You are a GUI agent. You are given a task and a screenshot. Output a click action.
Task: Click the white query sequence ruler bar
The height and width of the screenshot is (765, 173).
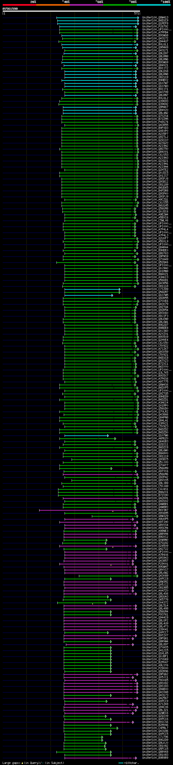point(71,11)
